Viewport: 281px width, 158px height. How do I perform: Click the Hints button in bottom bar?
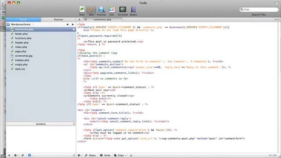pyautogui.click(x=105, y=155)
